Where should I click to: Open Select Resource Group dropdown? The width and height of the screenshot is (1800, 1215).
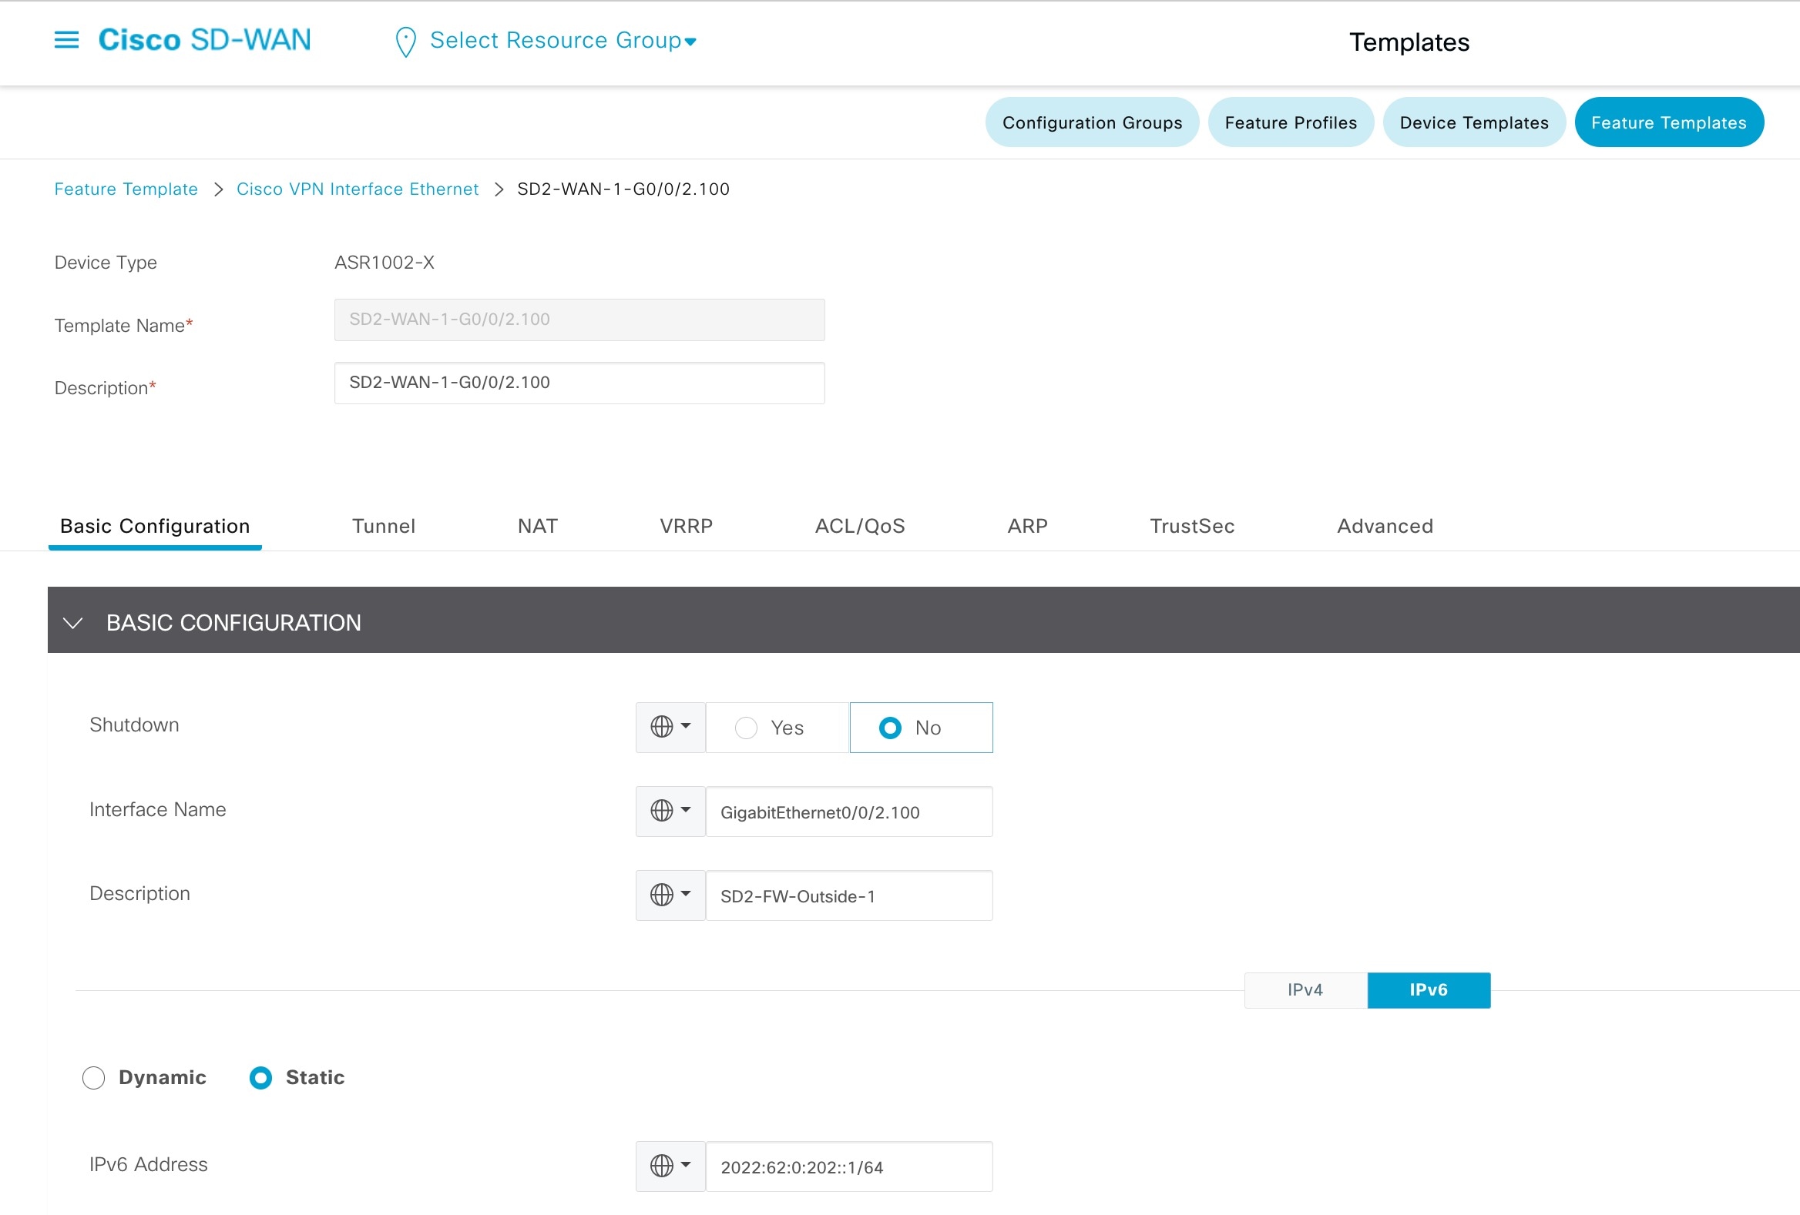coord(563,40)
